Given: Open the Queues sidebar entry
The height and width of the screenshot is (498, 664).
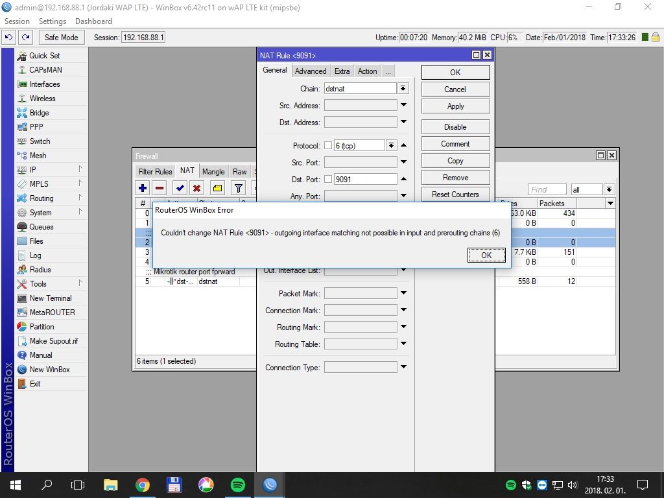Looking at the screenshot, I should (x=51, y=226).
